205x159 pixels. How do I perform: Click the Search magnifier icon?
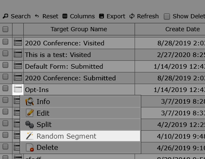pyautogui.click(x=5, y=16)
